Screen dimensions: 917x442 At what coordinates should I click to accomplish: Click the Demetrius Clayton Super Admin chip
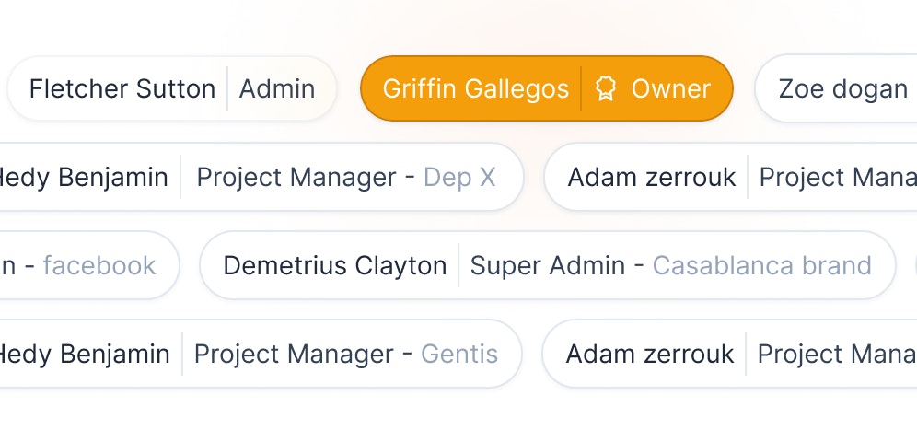coord(548,265)
